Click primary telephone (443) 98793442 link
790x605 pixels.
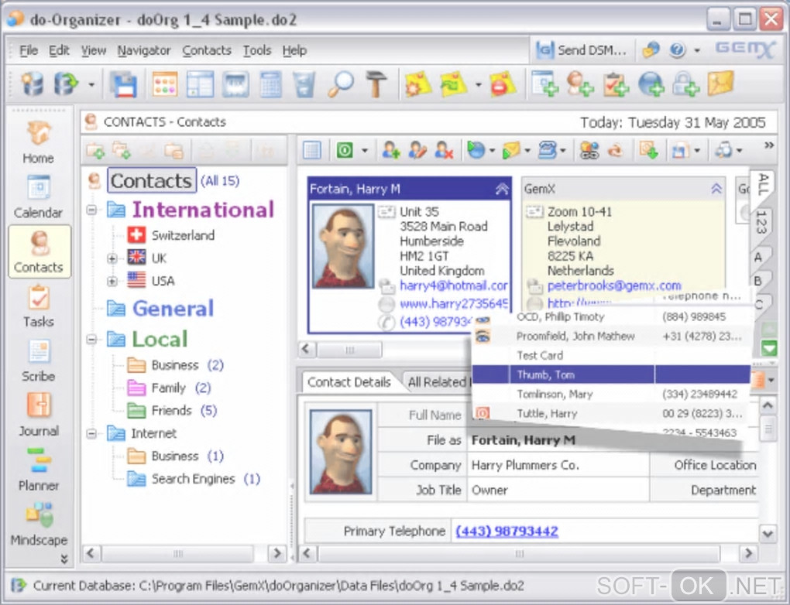pyautogui.click(x=507, y=531)
